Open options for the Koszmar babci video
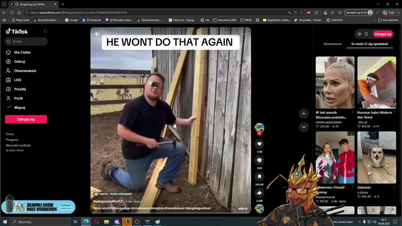402x226 pixels. [x=394, y=112]
